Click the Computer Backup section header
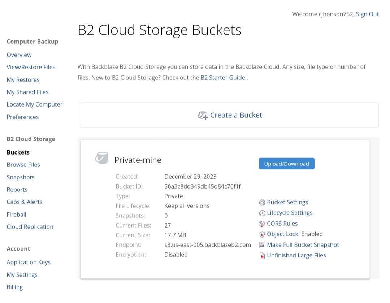 pos(32,42)
